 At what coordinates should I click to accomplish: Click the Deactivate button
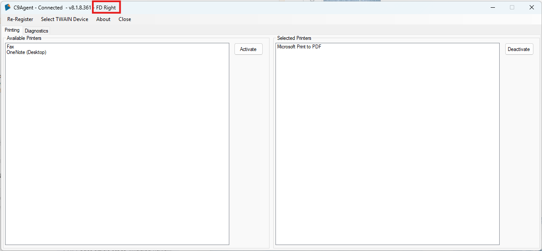(519, 49)
